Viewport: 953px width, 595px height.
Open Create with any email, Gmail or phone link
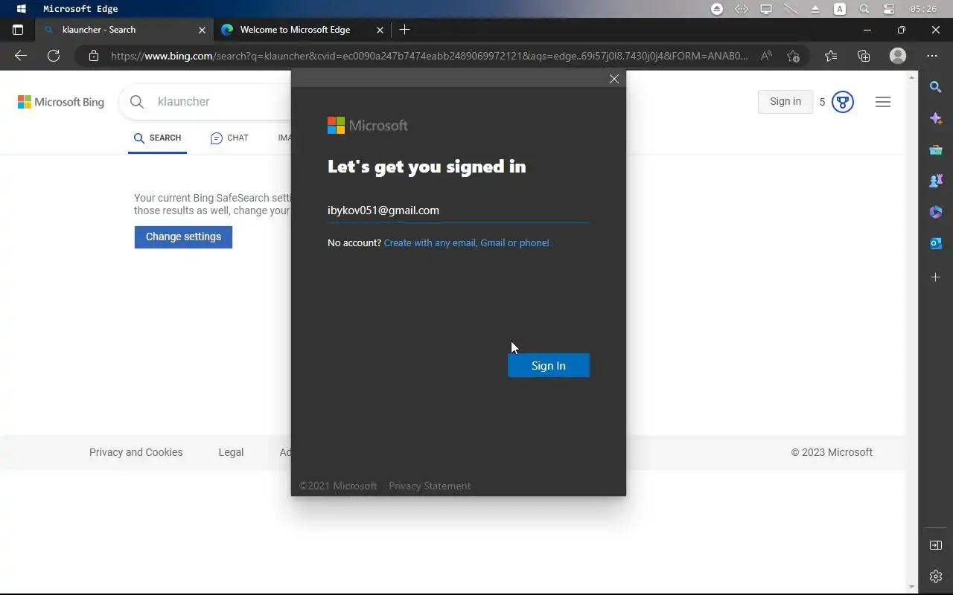coord(466,242)
